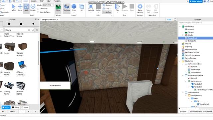Switch to the VIEW ribbon tab
This screenshot has height=120, width=213.
pos(49,1)
